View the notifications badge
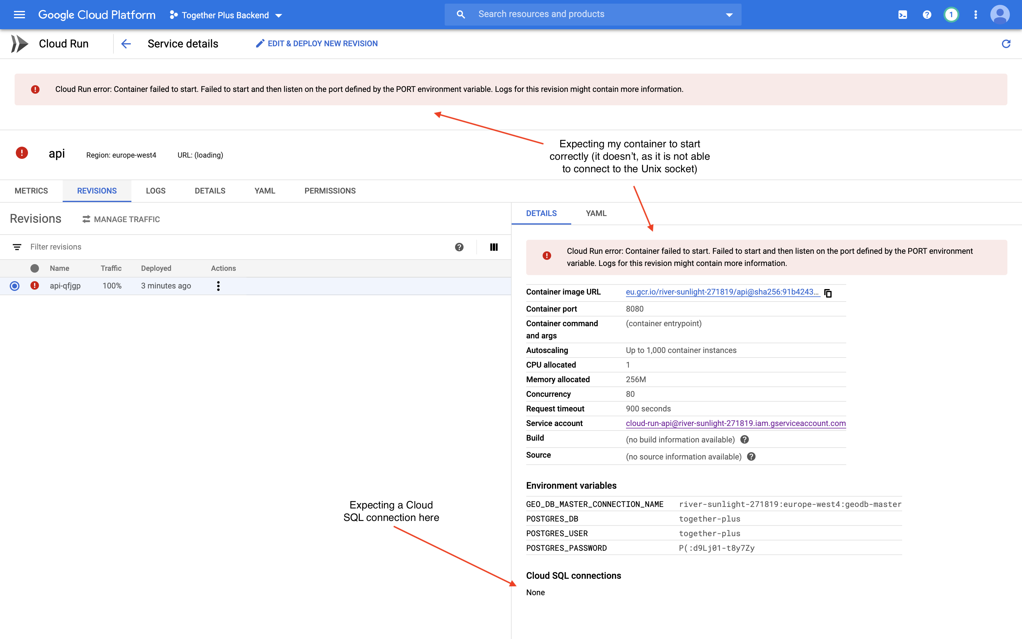The height and width of the screenshot is (639, 1022). tap(951, 15)
